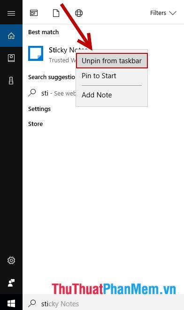
Task: Filter results by Web globe icon
Action: coord(79,13)
